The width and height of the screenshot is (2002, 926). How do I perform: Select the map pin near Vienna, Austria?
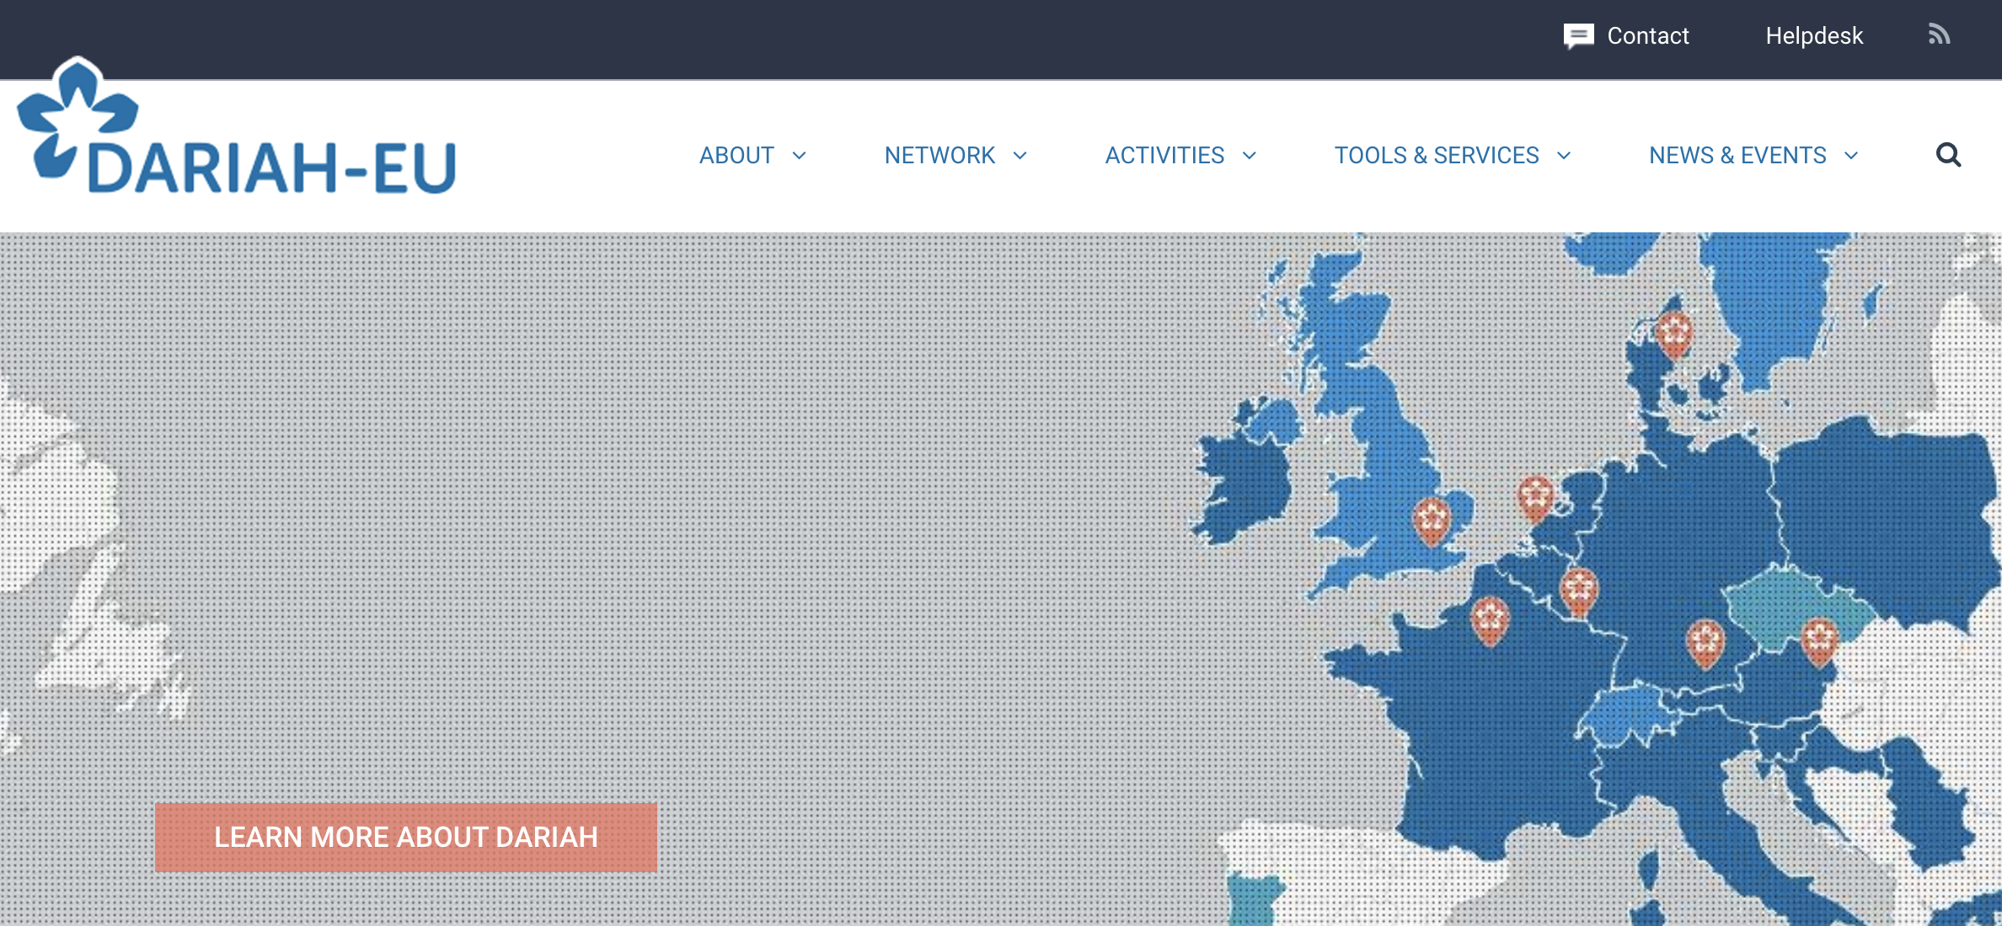pyautogui.click(x=1819, y=640)
